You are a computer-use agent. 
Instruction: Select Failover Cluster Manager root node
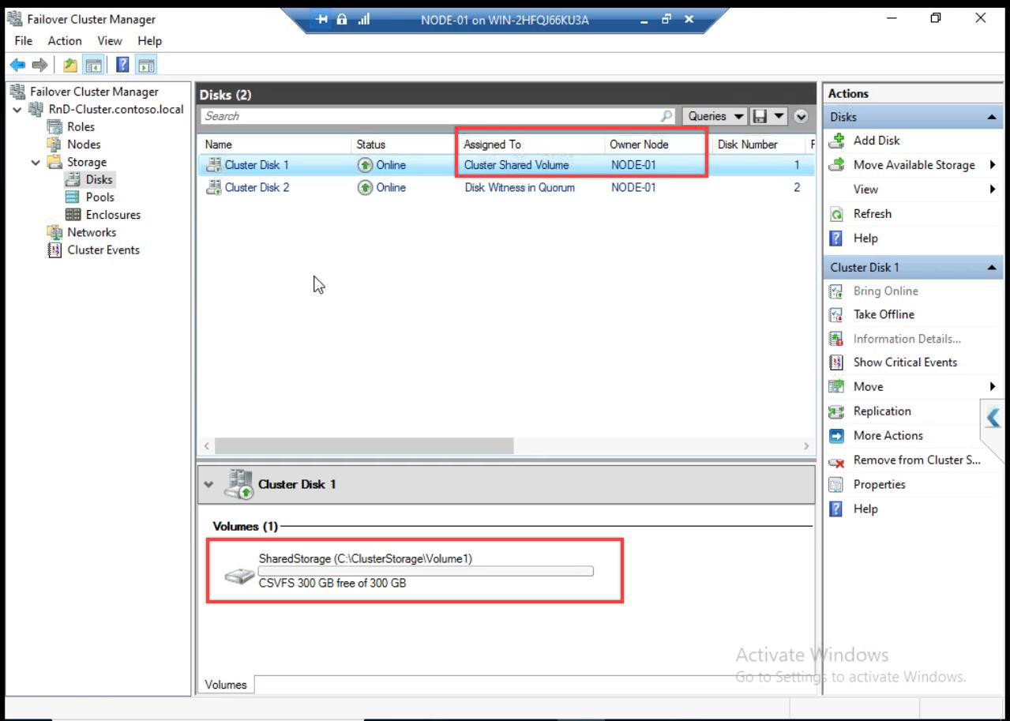click(x=94, y=92)
